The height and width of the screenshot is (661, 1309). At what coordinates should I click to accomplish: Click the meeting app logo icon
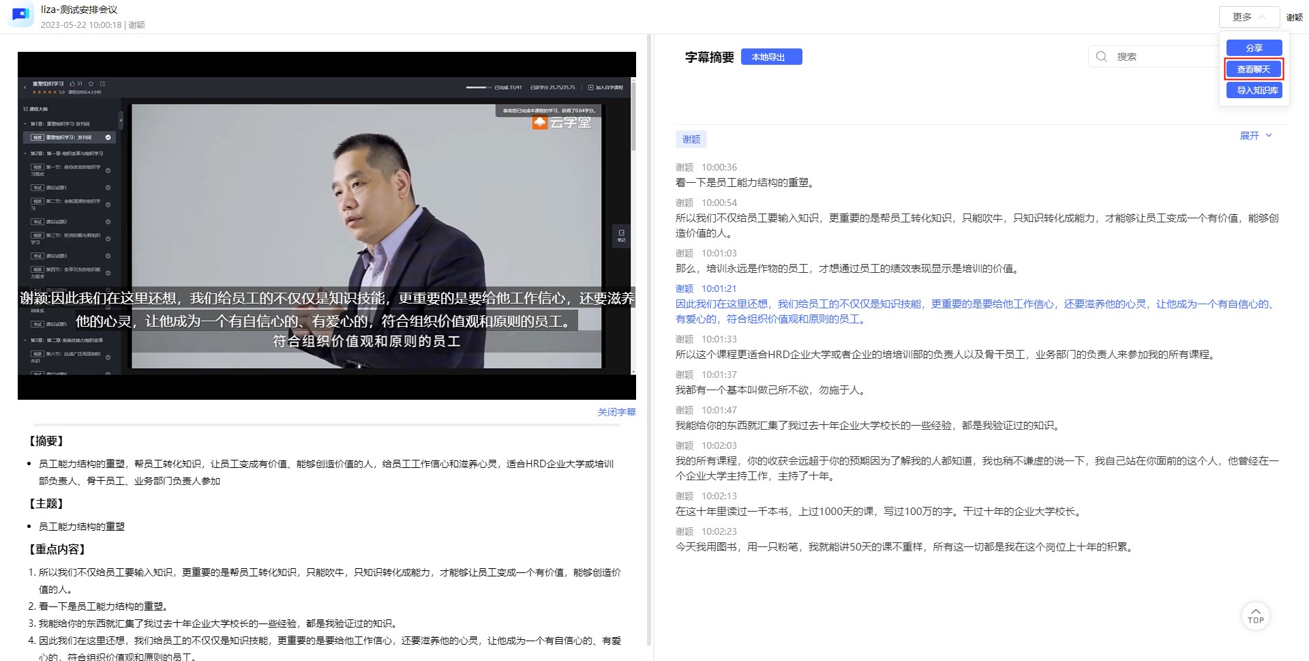tap(20, 15)
